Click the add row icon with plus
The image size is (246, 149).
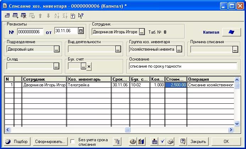[15, 16]
